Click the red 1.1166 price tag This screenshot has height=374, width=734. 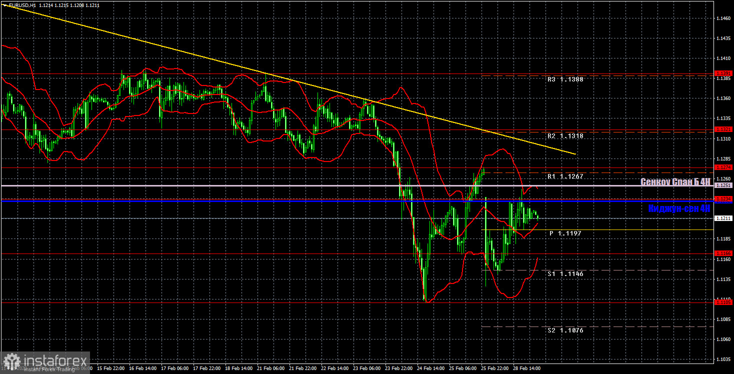tap(724, 253)
